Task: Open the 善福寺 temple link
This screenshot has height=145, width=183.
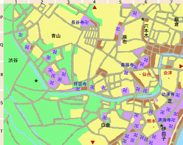Action: coord(127,65)
